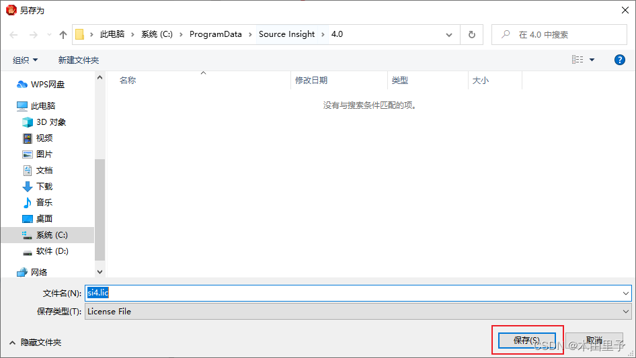Collapse folders with 隐藏文件夹
The height and width of the screenshot is (358, 636).
pyautogui.click(x=35, y=343)
